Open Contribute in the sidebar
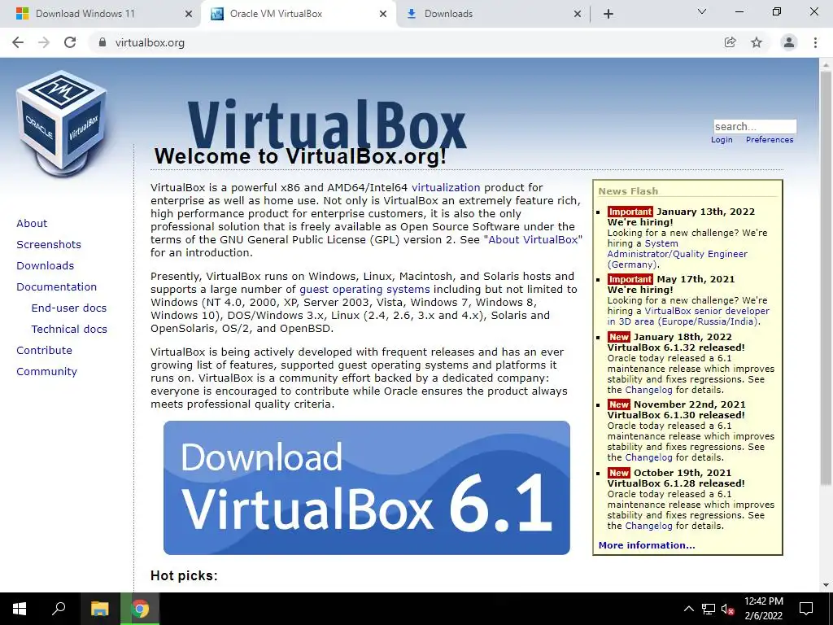Screen dimensions: 833x625 point(44,351)
